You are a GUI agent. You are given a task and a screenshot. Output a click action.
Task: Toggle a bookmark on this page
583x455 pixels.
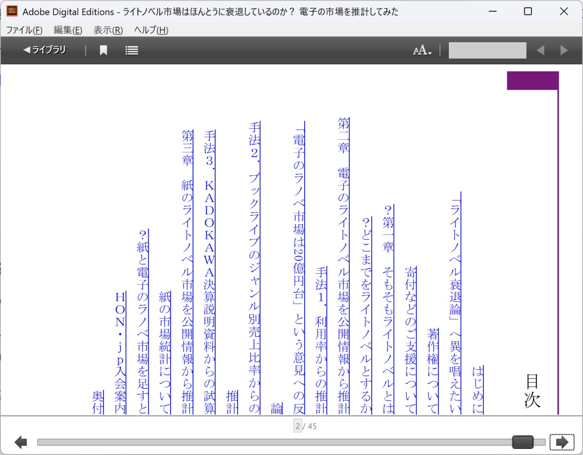(103, 50)
